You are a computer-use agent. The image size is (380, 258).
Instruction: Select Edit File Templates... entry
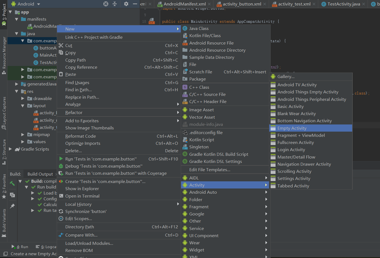(x=225, y=170)
